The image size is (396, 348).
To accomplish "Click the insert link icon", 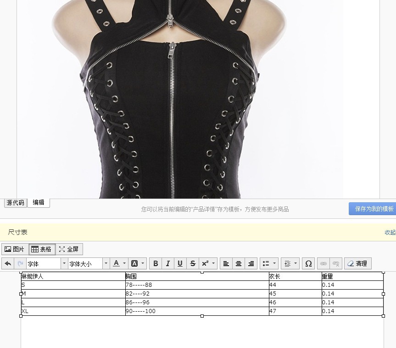I will [323, 264].
